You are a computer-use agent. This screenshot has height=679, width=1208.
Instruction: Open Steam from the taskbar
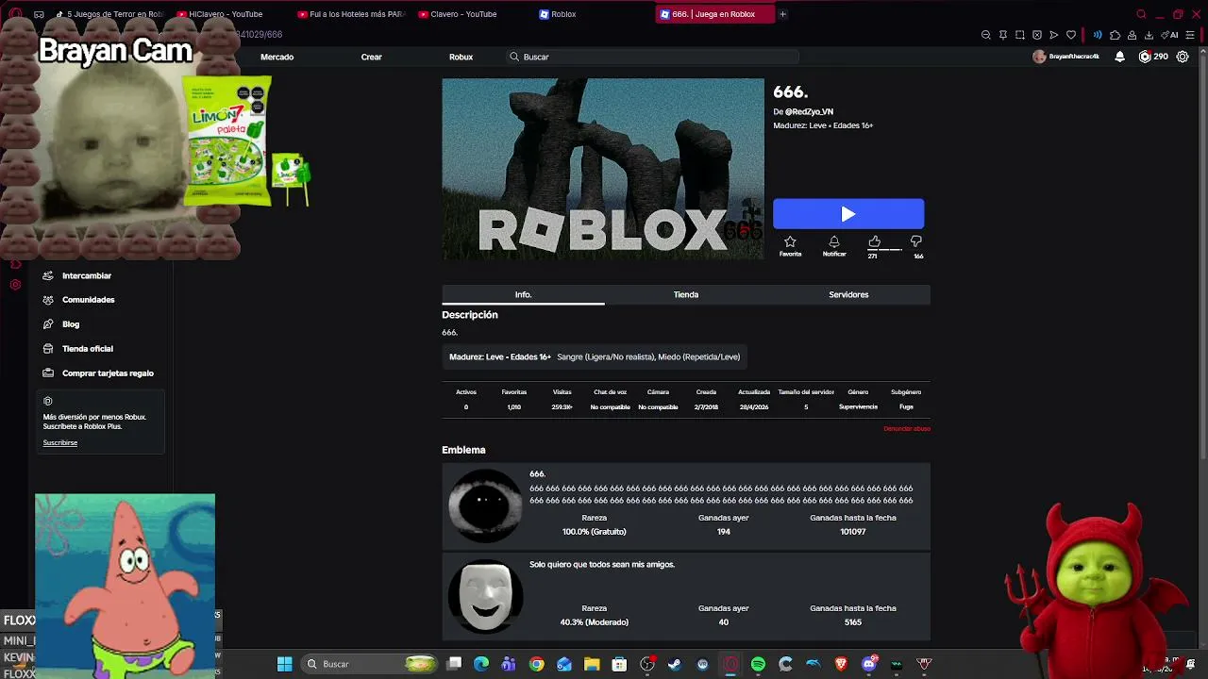click(675, 664)
